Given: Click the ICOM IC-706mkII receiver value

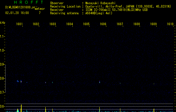Looking at the screenshot, I should (116, 10).
